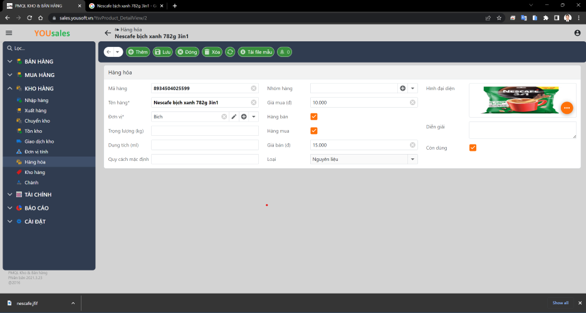Click the orange image options button
The image size is (586, 313).
click(567, 108)
